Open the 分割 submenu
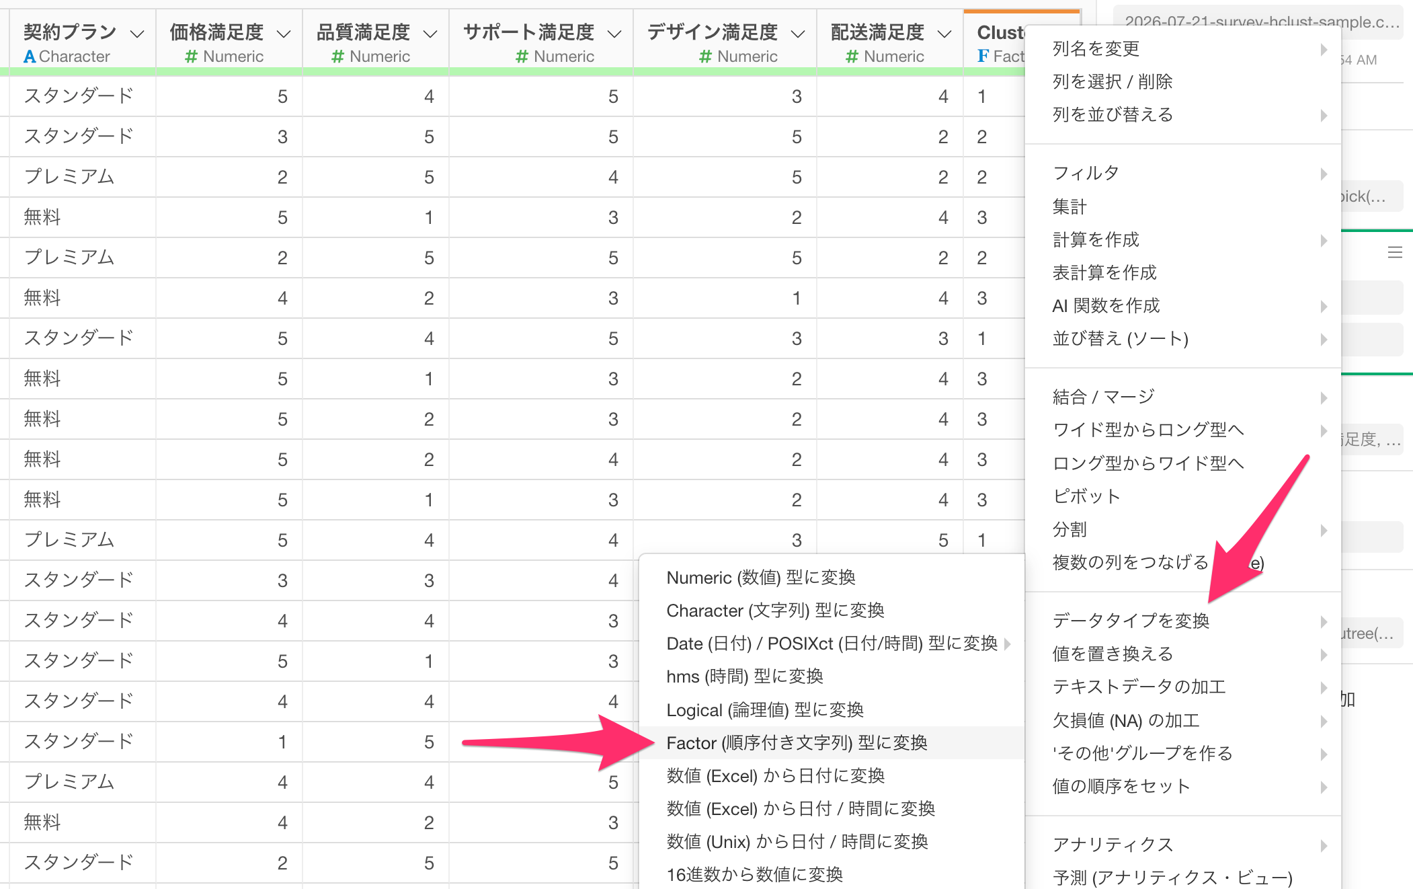Viewport: 1413px width, 889px height. click(1183, 529)
